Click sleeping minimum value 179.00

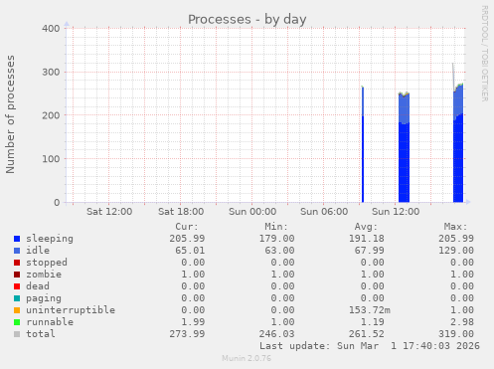276,239
